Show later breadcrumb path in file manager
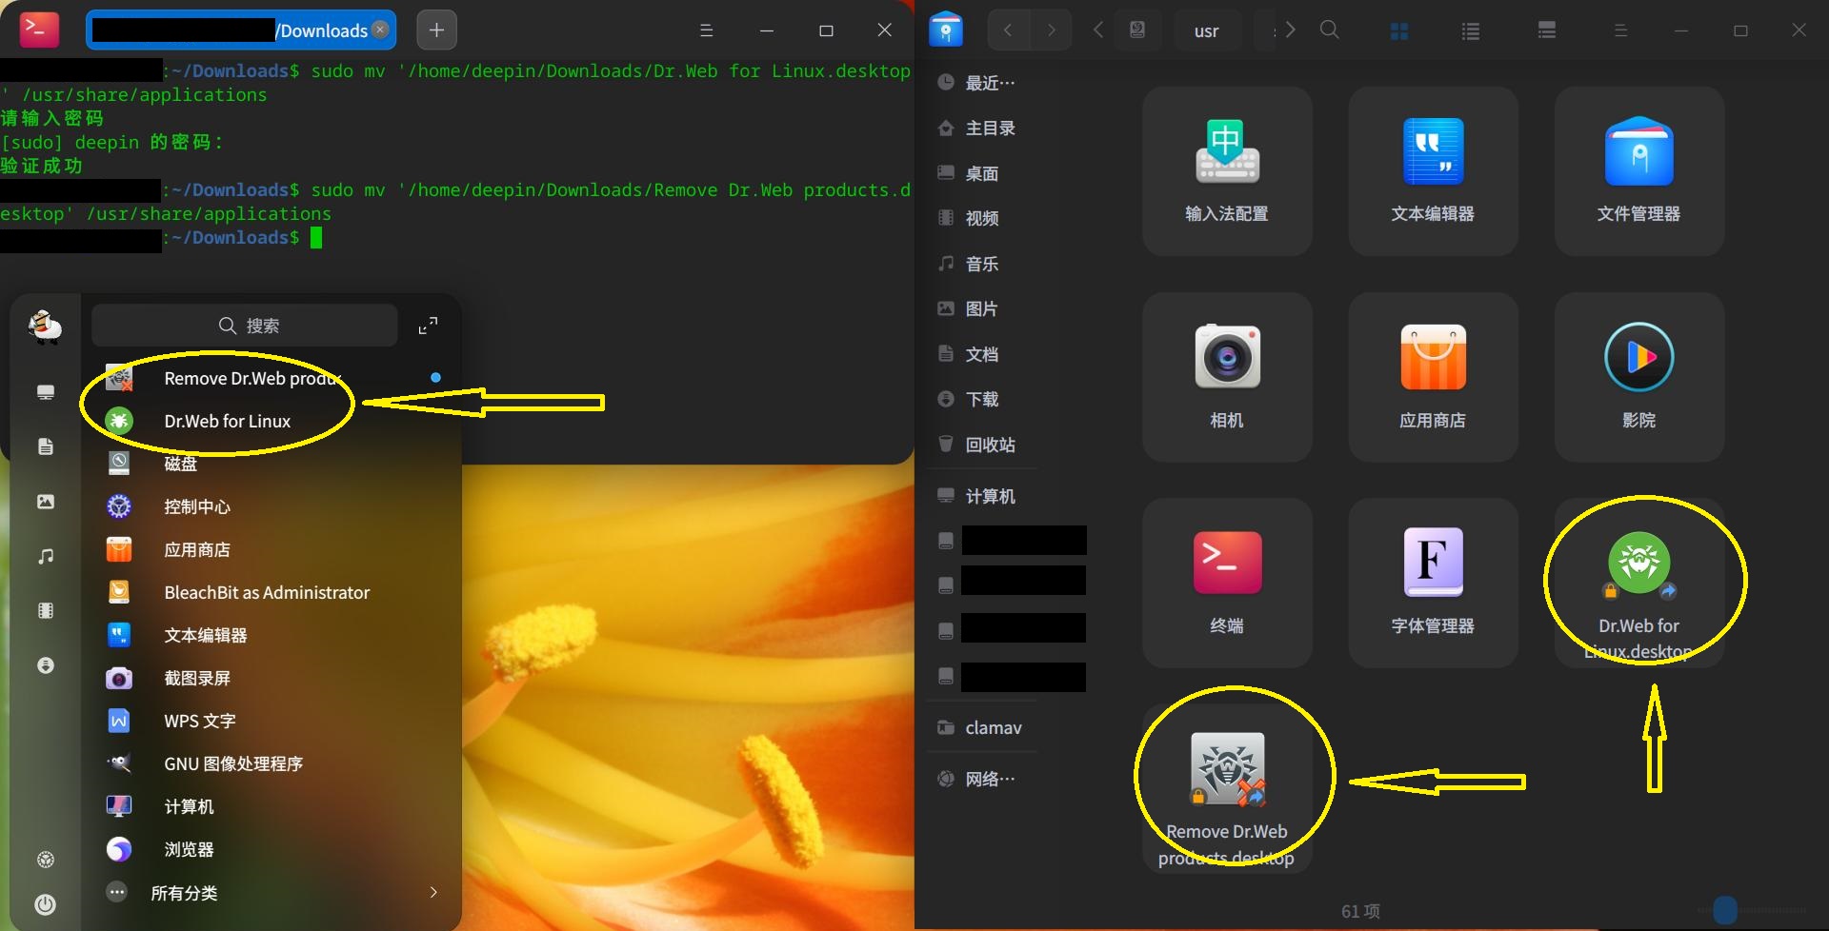The image size is (1829, 931). click(1290, 30)
